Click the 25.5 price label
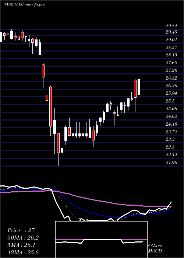This screenshot has height=258, width=184. (x=170, y=101)
